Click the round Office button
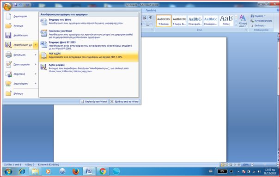This screenshot has height=177, width=280. [x=7, y=6]
